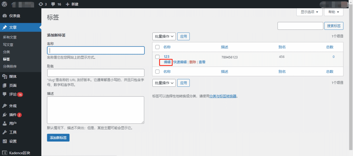Click the 外观 paintbrush icon

[x=4, y=106]
